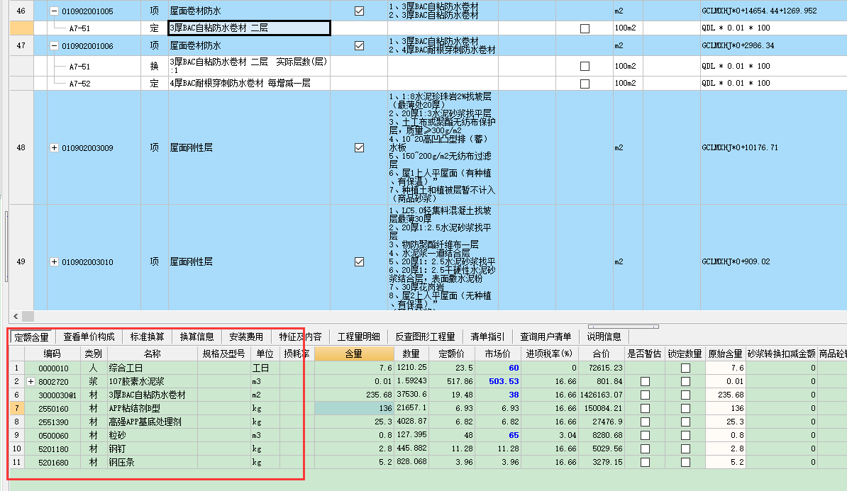This screenshot has width=847, height=491.
Task: Open the 查询用户清单 tab
Action: (546, 337)
